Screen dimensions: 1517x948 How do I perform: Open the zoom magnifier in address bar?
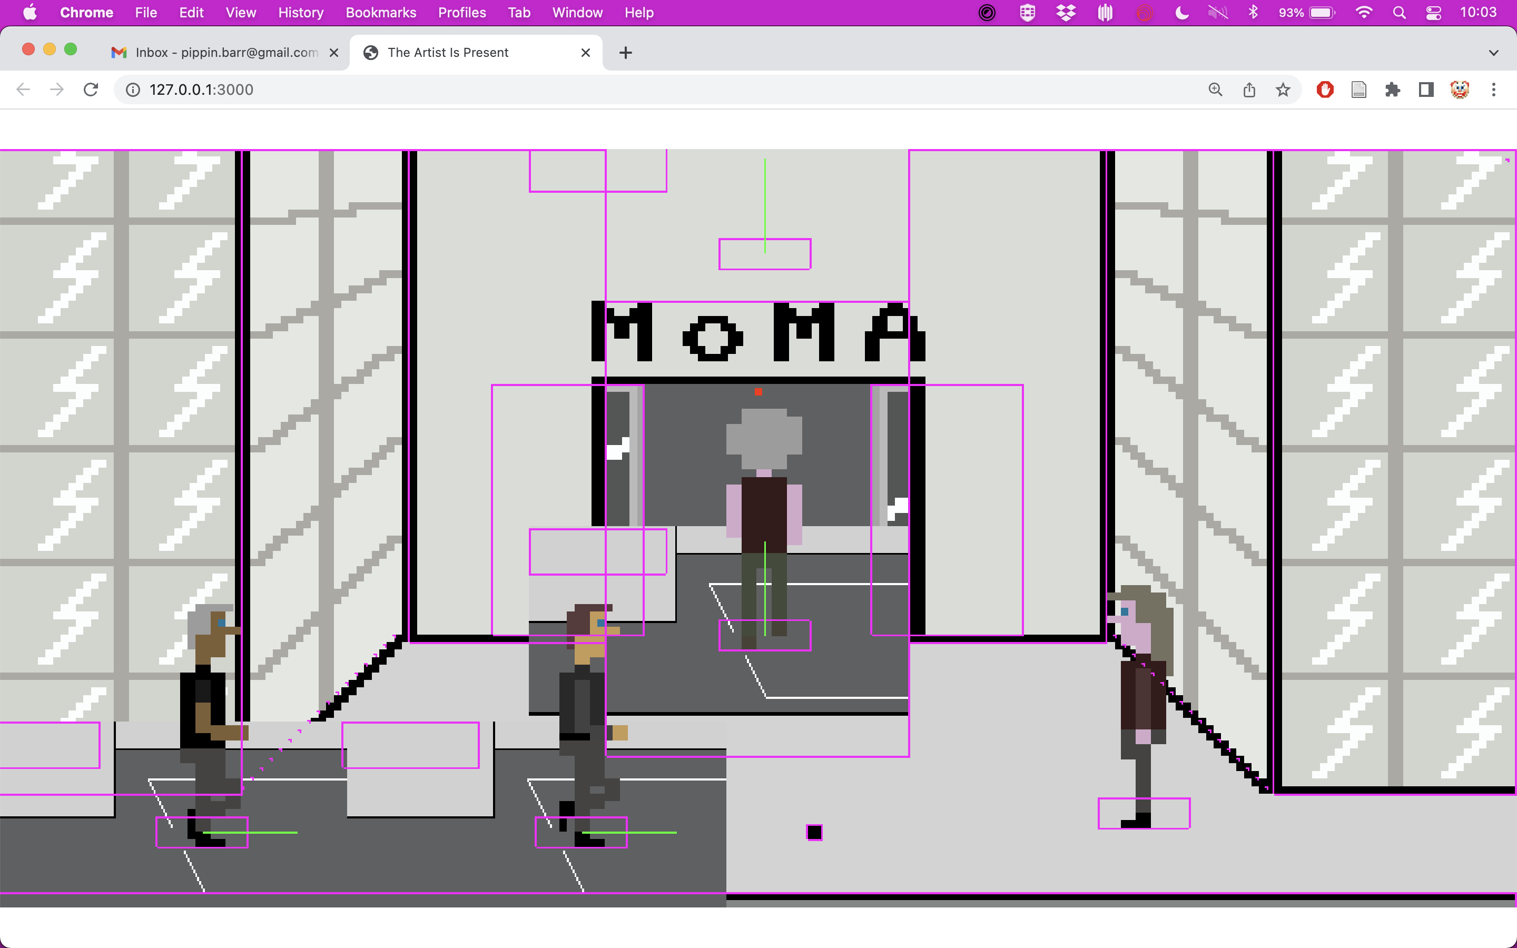point(1216,90)
